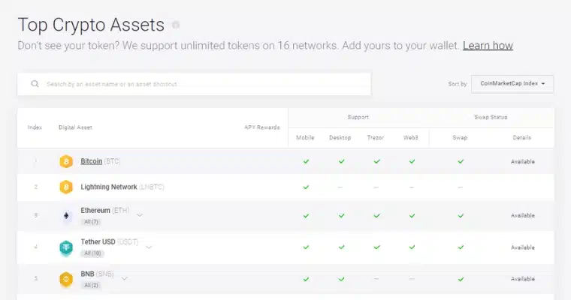This screenshot has height=300, width=571.
Task: Click the Ethereum All (7) badge
Action: click(91, 222)
